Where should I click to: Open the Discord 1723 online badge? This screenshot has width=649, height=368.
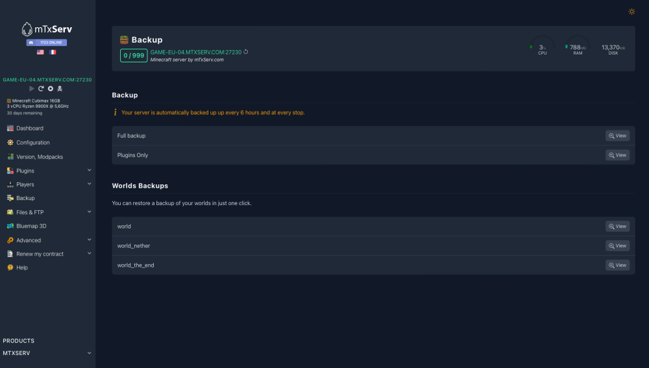point(47,42)
